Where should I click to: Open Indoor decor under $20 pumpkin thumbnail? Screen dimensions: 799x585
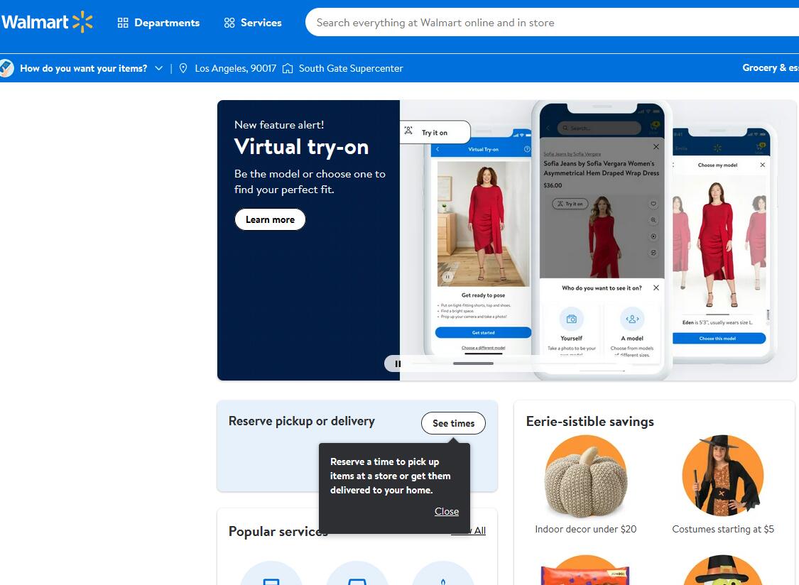click(x=585, y=476)
